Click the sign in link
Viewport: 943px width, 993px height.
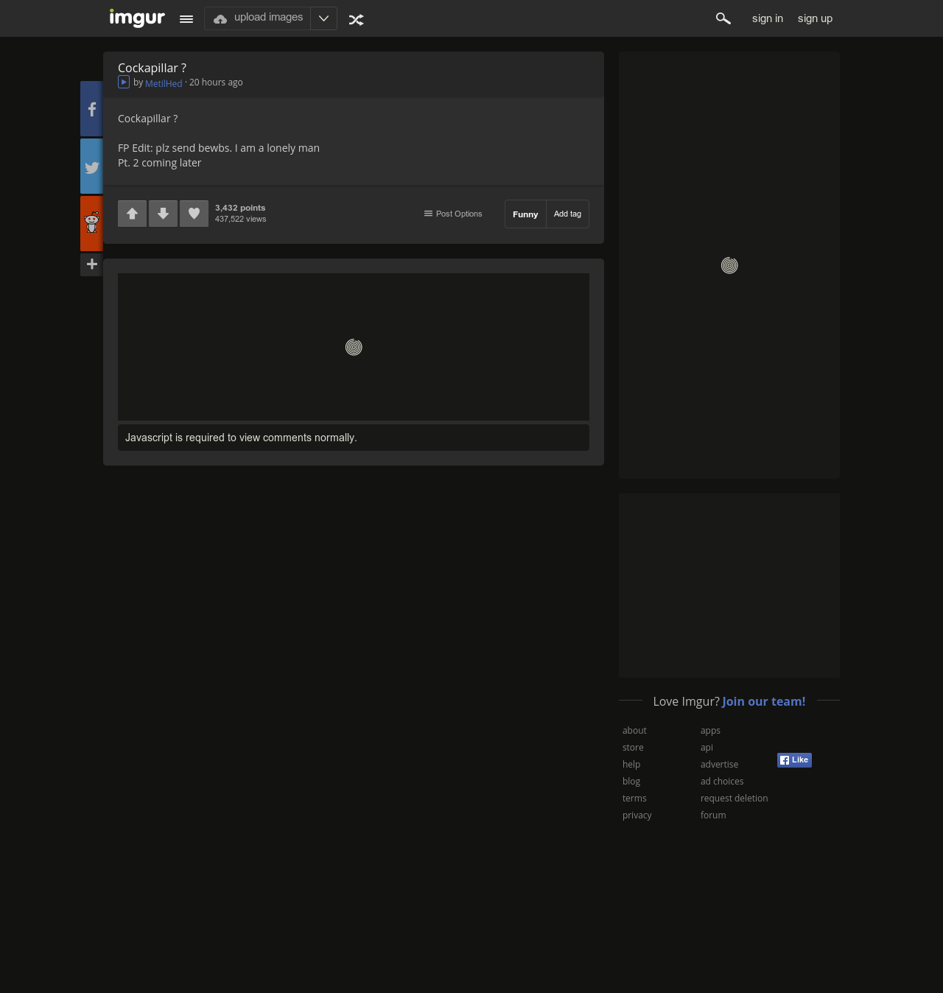click(768, 18)
